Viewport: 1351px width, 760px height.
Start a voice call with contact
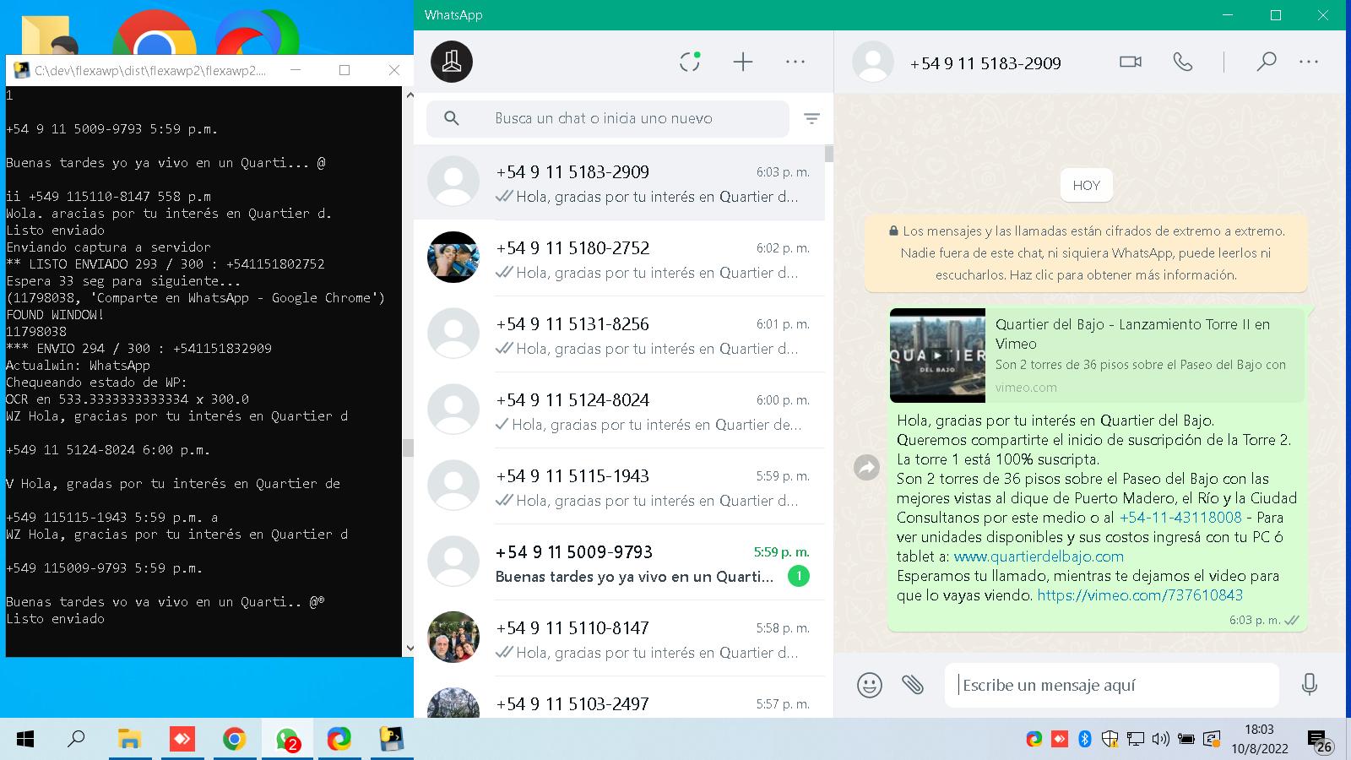[1183, 62]
